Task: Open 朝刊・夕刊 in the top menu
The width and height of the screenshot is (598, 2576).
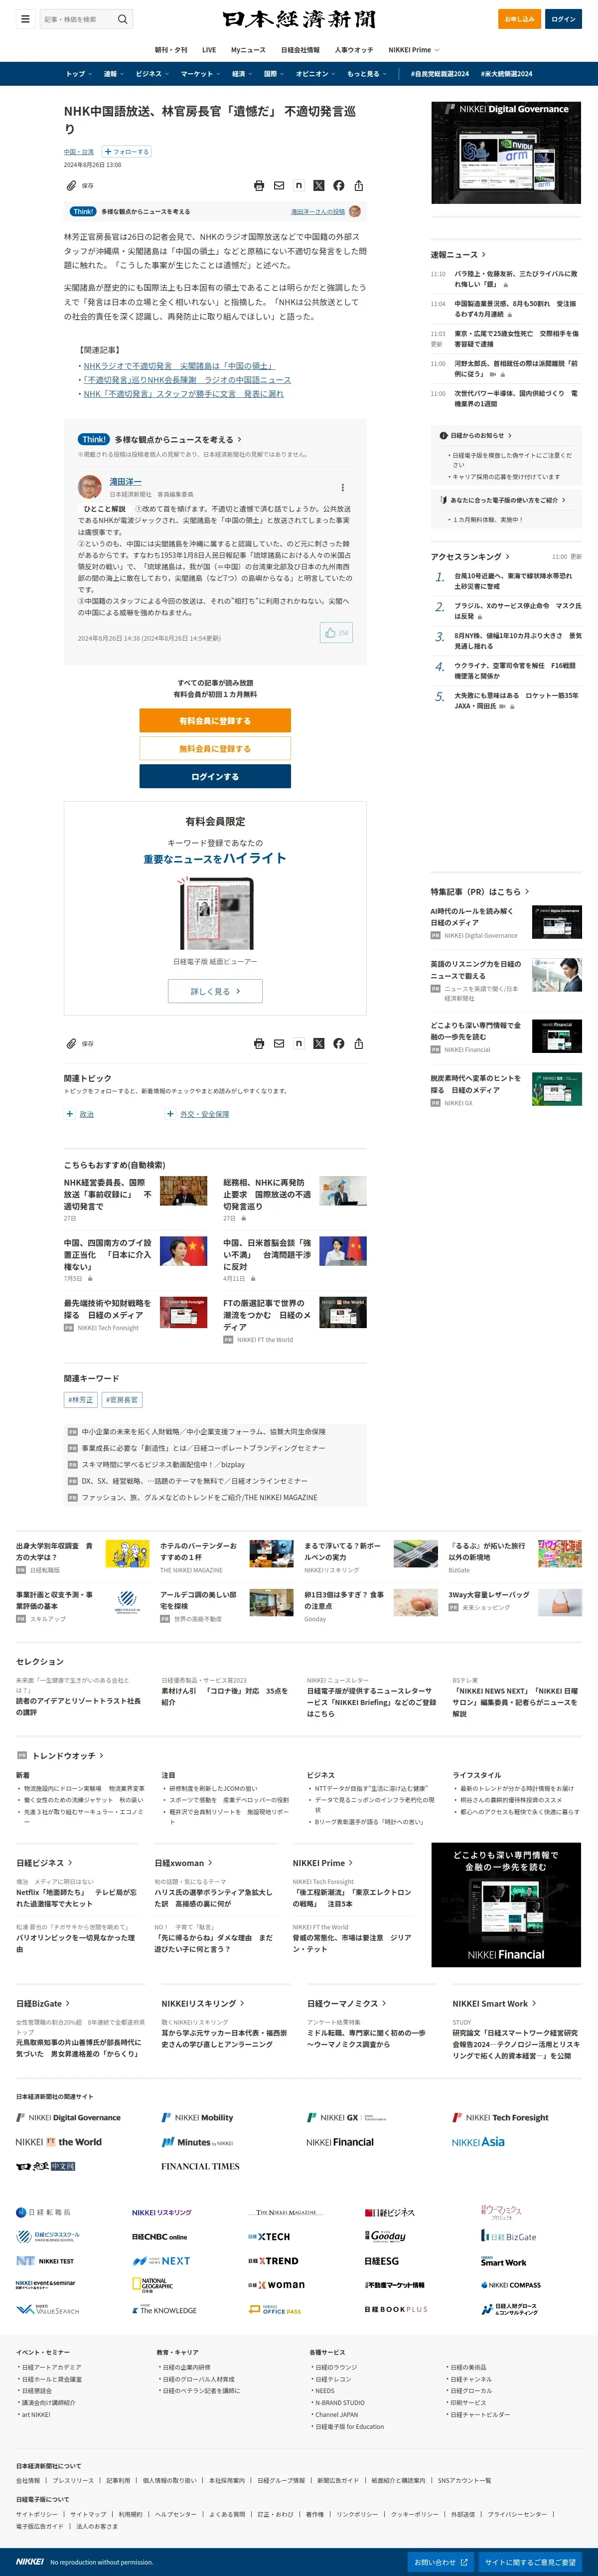Action: (170, 49)
